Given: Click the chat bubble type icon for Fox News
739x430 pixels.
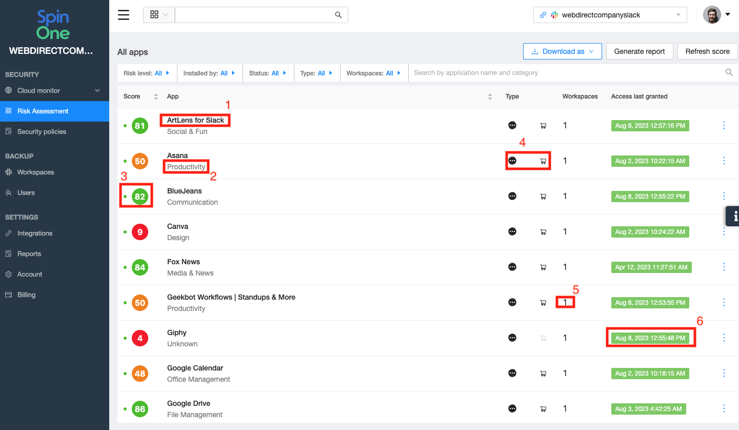Looking at the screenshot, I should [512, 267].
